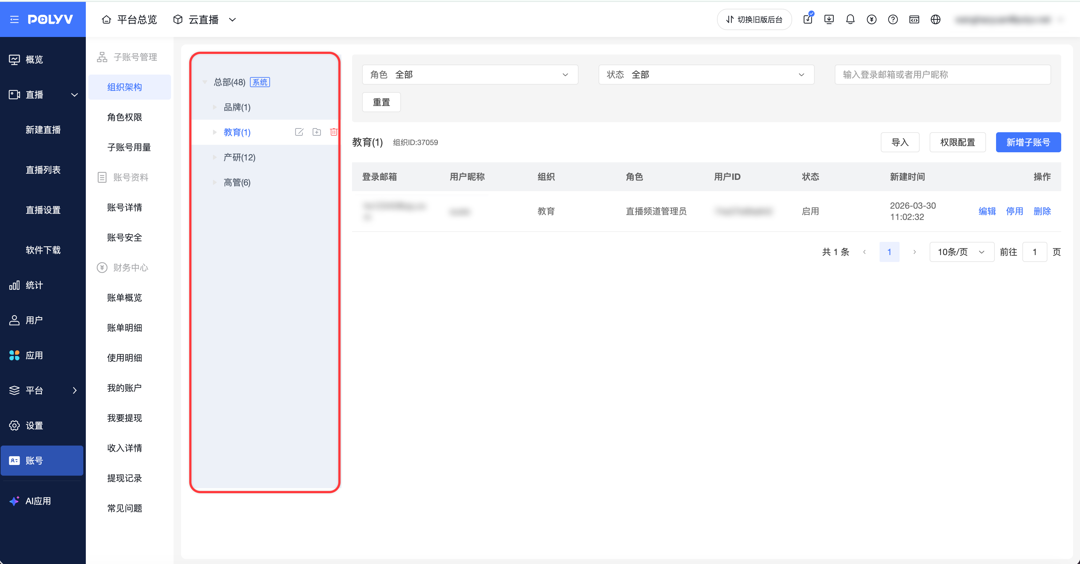Image resolution: width=1080 pixels, height=564 pixels.
Task: Delete the 教育 organization with the trash icon
Action: (x=334, y=132)
